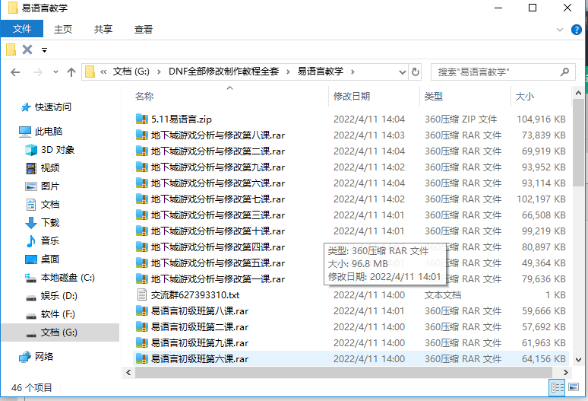Select 此电脑 in the navigation pane

49,132
